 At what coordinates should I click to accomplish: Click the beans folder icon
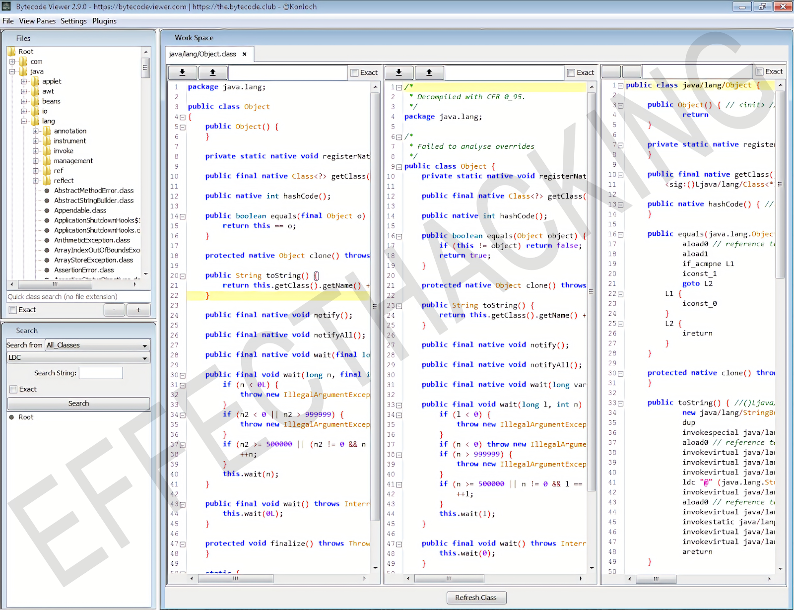35,101
